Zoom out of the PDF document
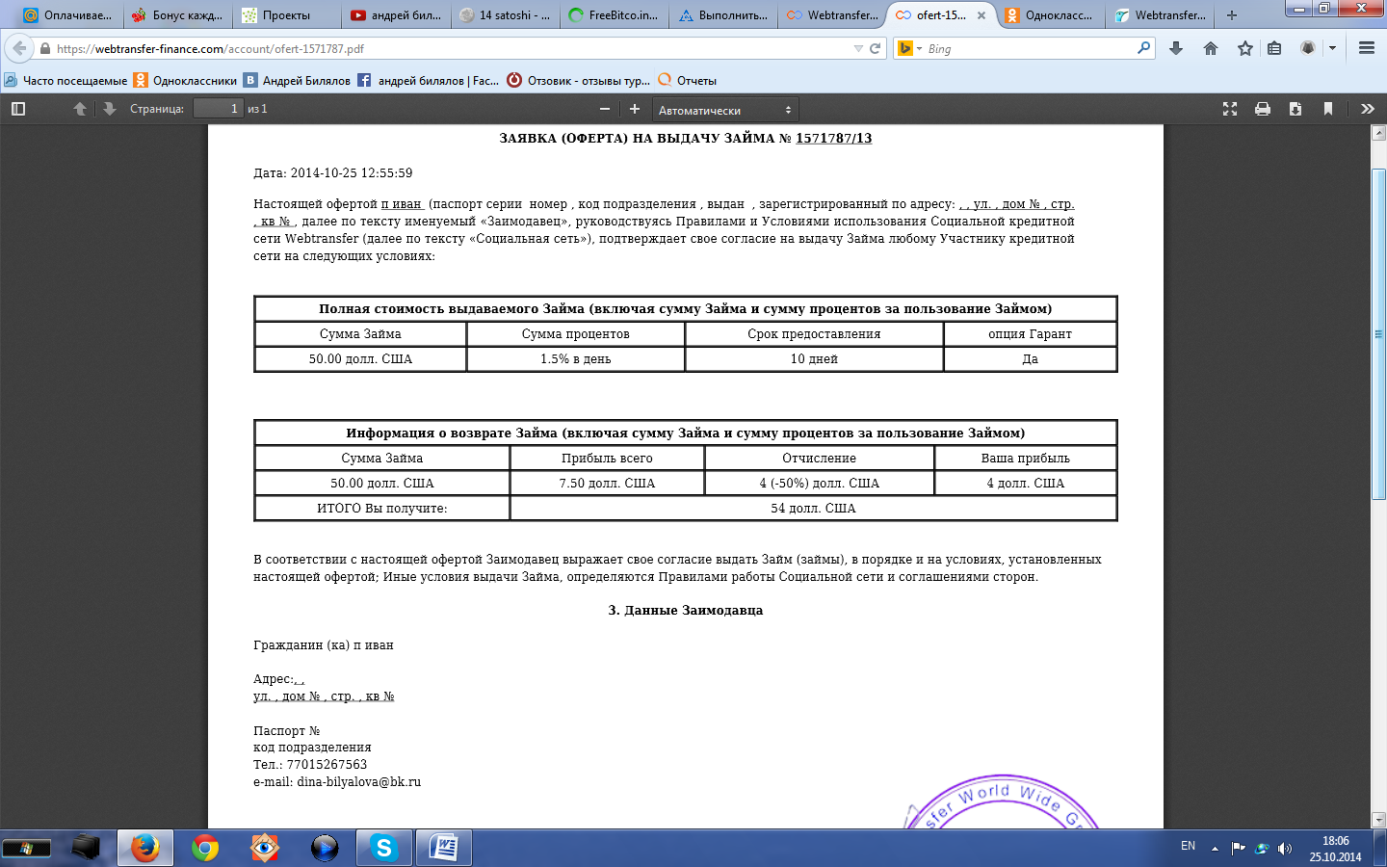The height and width of the screenshot is (867, 1387). pyautogui.click(x=605, y=109)
